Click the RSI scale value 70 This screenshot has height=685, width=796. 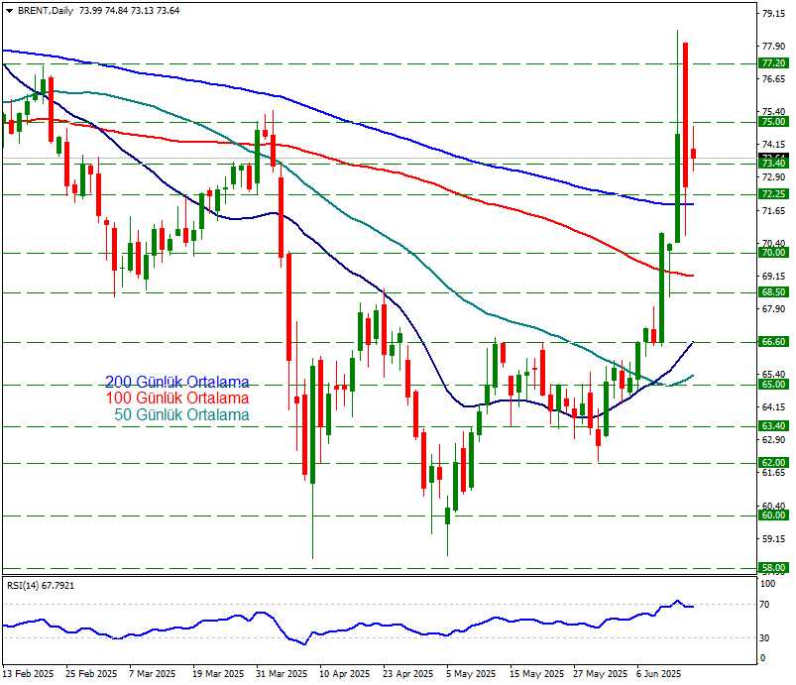764,605
